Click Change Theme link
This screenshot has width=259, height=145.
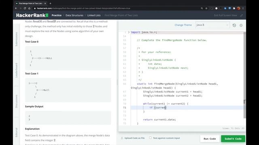[x=183, y=25]
